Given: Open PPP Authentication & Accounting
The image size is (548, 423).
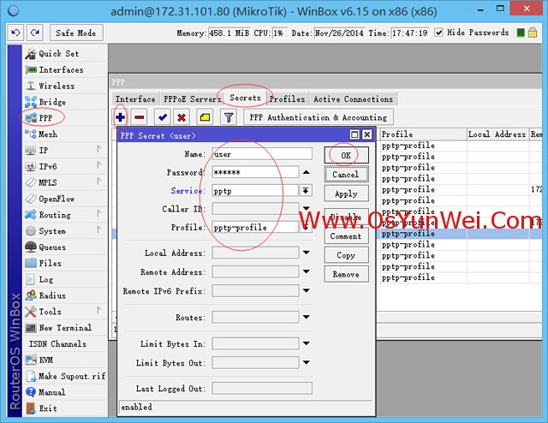Looking at the screenshot, I should (x=319, y=117).
